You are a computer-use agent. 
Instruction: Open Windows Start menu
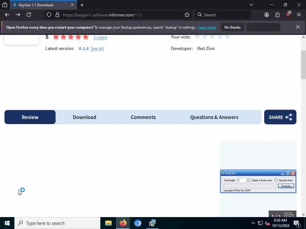pos(7,223)
